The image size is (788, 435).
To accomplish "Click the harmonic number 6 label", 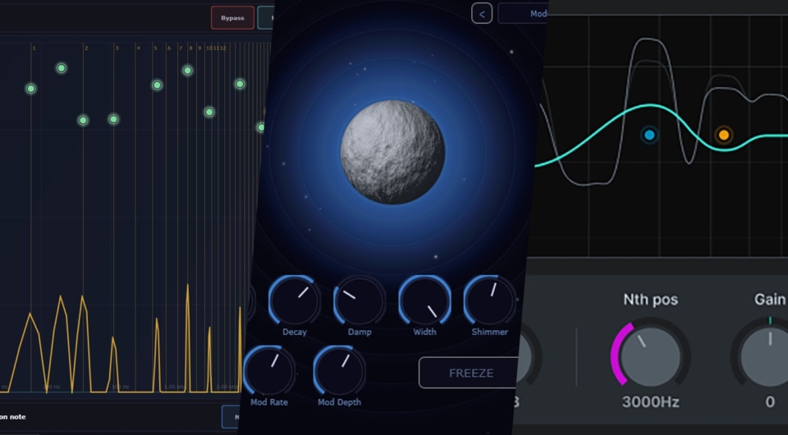I will point(169,48).
